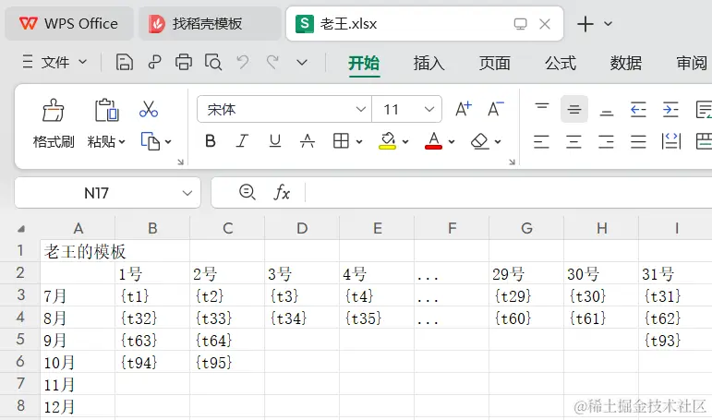The image size is (712, 420).
Task: Click the Cut scissors icon
Action: tap(149, 110)
